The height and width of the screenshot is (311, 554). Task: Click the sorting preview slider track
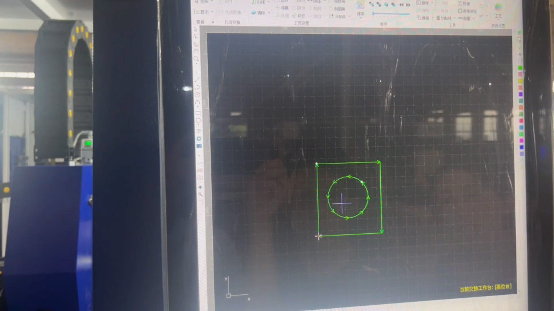click(x=391, y=14)
